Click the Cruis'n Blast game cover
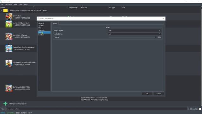The width and height of the screenshot is (202, 114). click(9, 17)
